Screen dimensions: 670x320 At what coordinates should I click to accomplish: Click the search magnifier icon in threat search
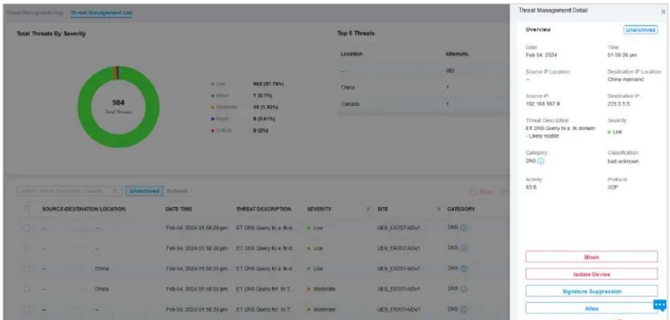115,190
